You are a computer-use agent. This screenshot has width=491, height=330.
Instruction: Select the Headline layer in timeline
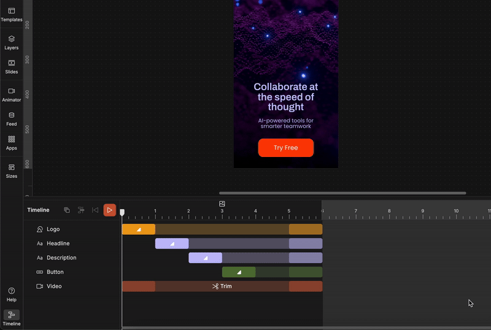click(58, 244)
